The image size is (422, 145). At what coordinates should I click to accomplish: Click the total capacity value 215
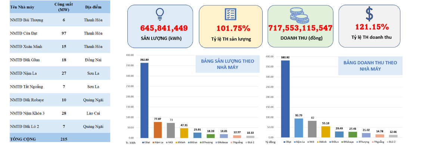click(x=64, y=139)
